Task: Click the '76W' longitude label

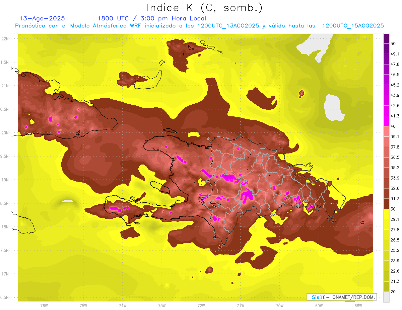Action: coord(44,306)
